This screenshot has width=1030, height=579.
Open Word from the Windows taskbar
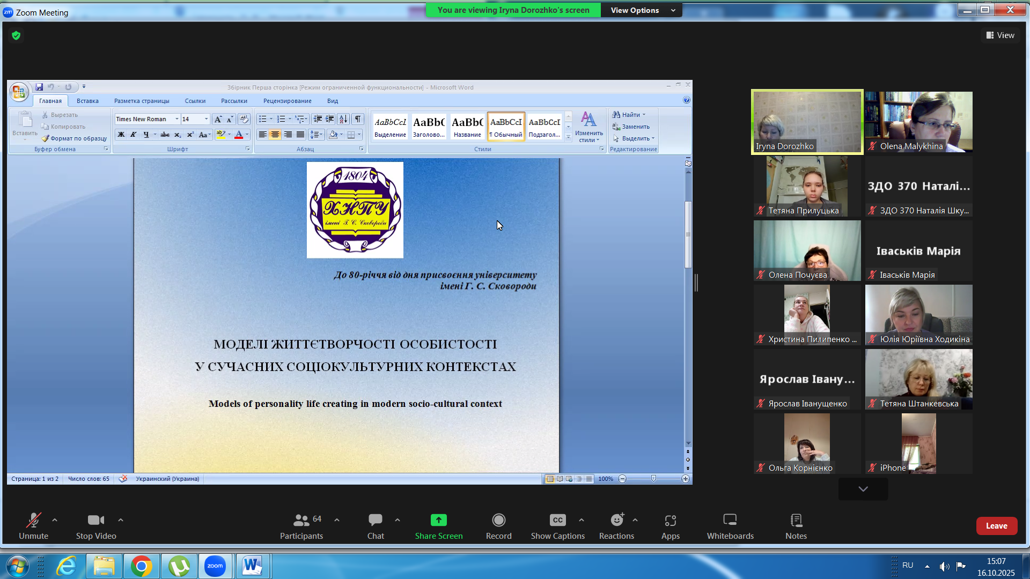click(252, 566)
